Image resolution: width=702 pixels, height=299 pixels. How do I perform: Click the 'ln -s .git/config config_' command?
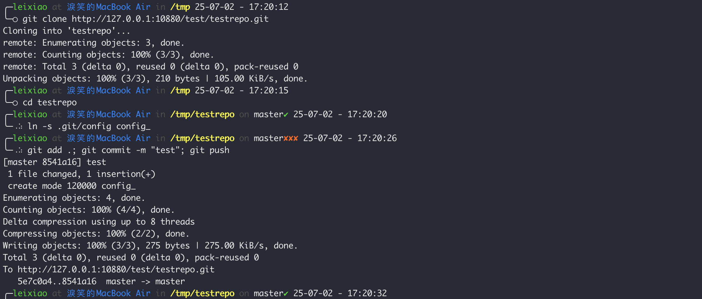(x=89, y=126)
